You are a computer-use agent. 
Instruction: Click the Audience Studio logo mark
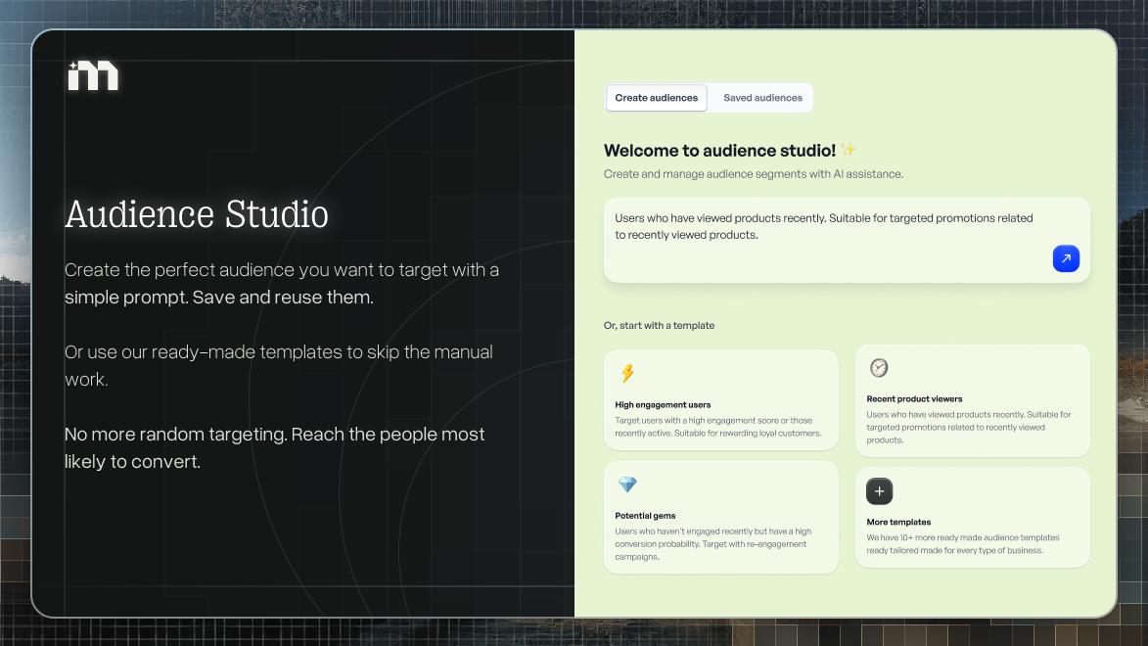[93, 74]
